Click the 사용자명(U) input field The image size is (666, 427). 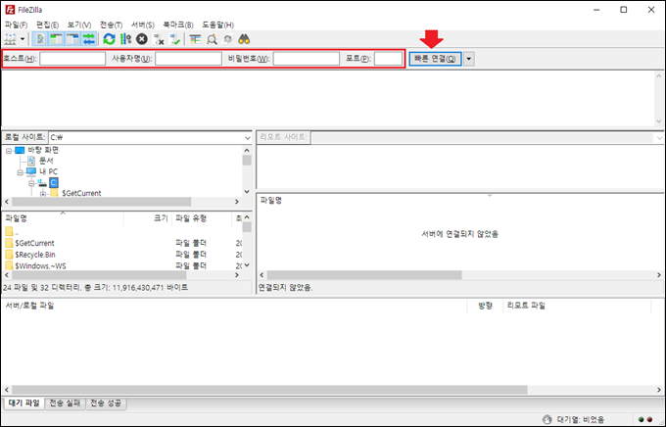tap(188, 59)
